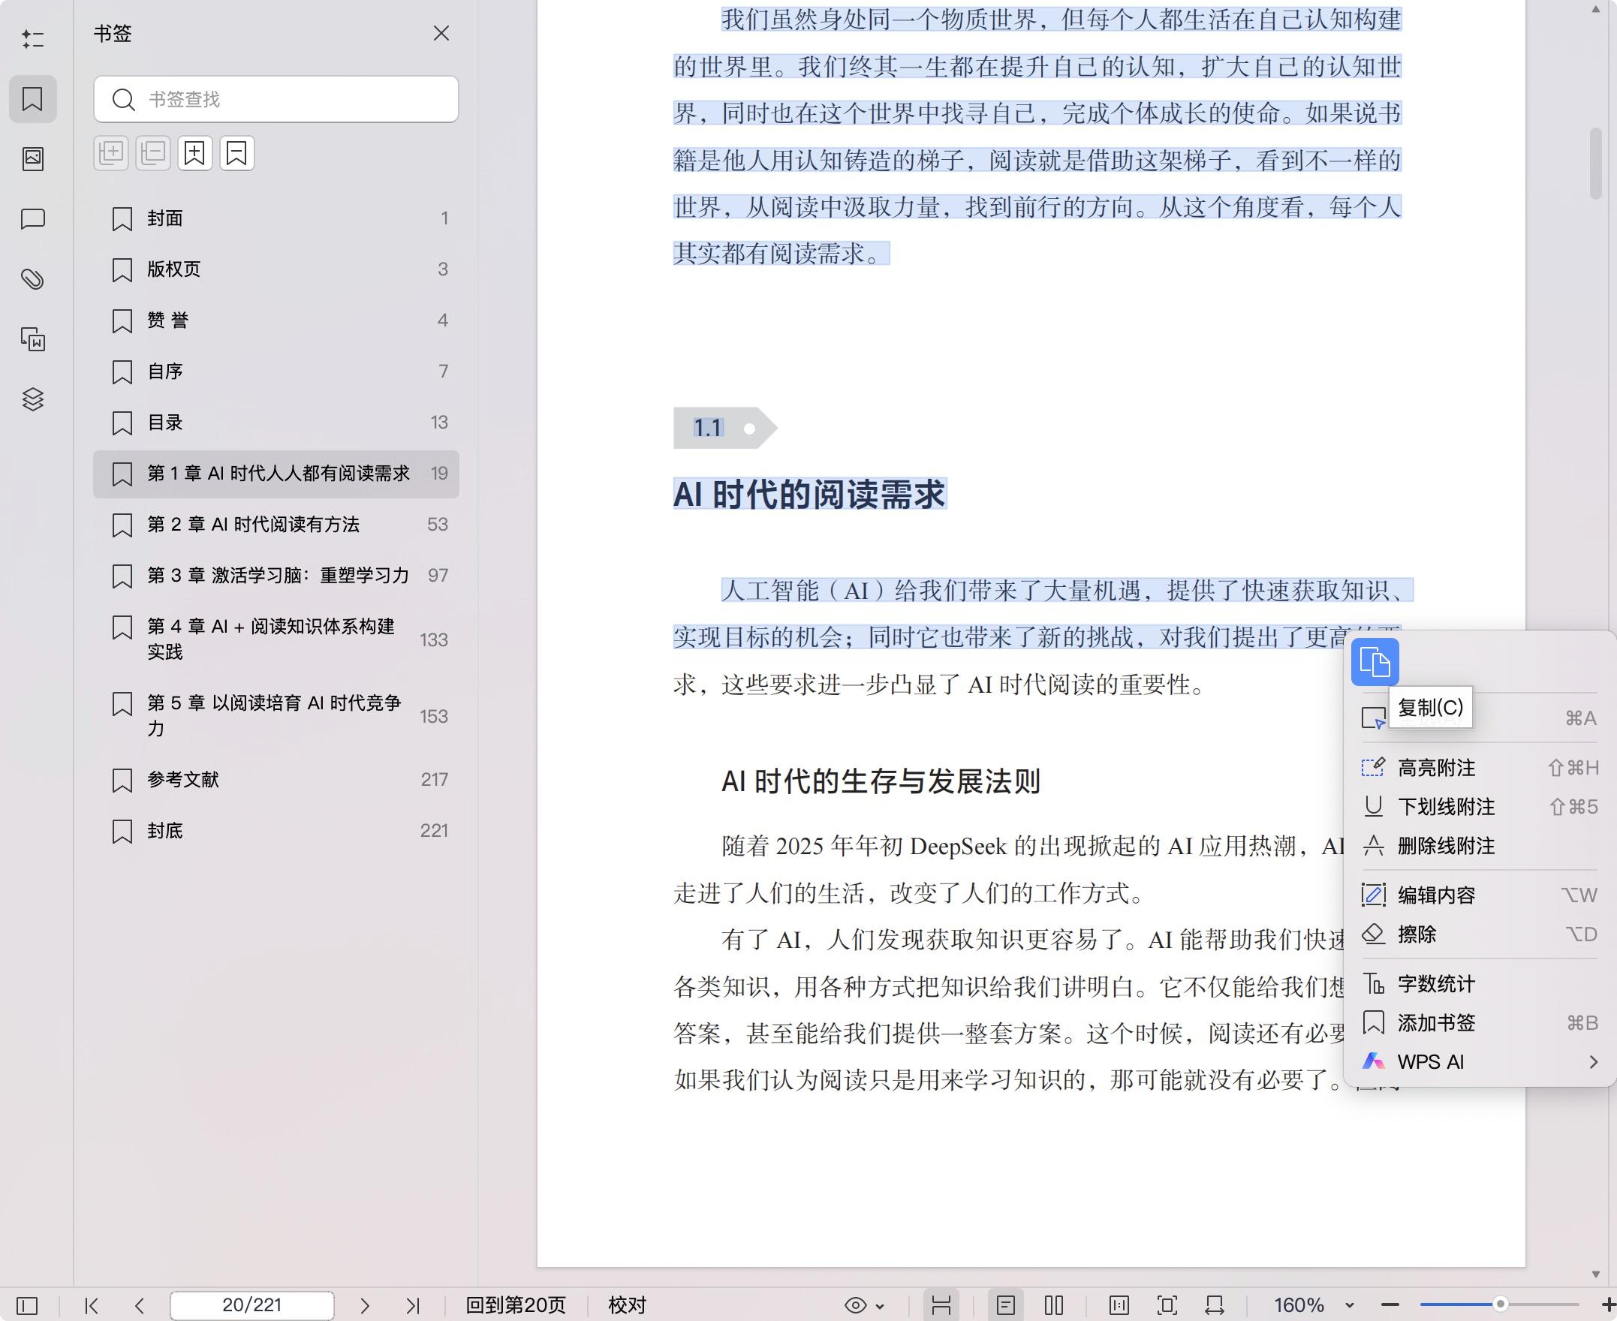Click the scroll up arrow
The image size is (1617, 1321).
point(1596,9)
